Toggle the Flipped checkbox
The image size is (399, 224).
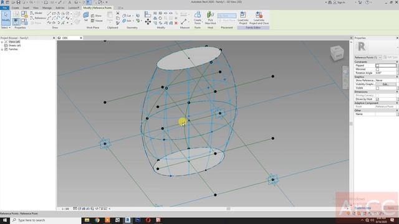(377, 65)
